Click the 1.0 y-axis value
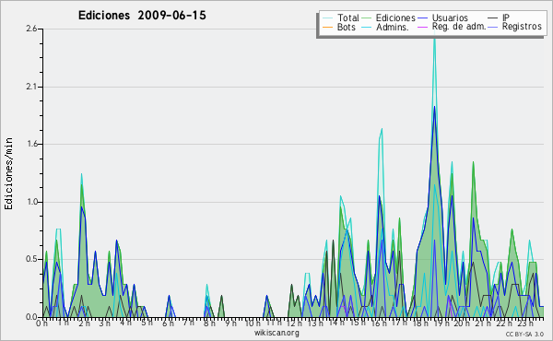Screen dimensions: 553x341 coord(31,202)
